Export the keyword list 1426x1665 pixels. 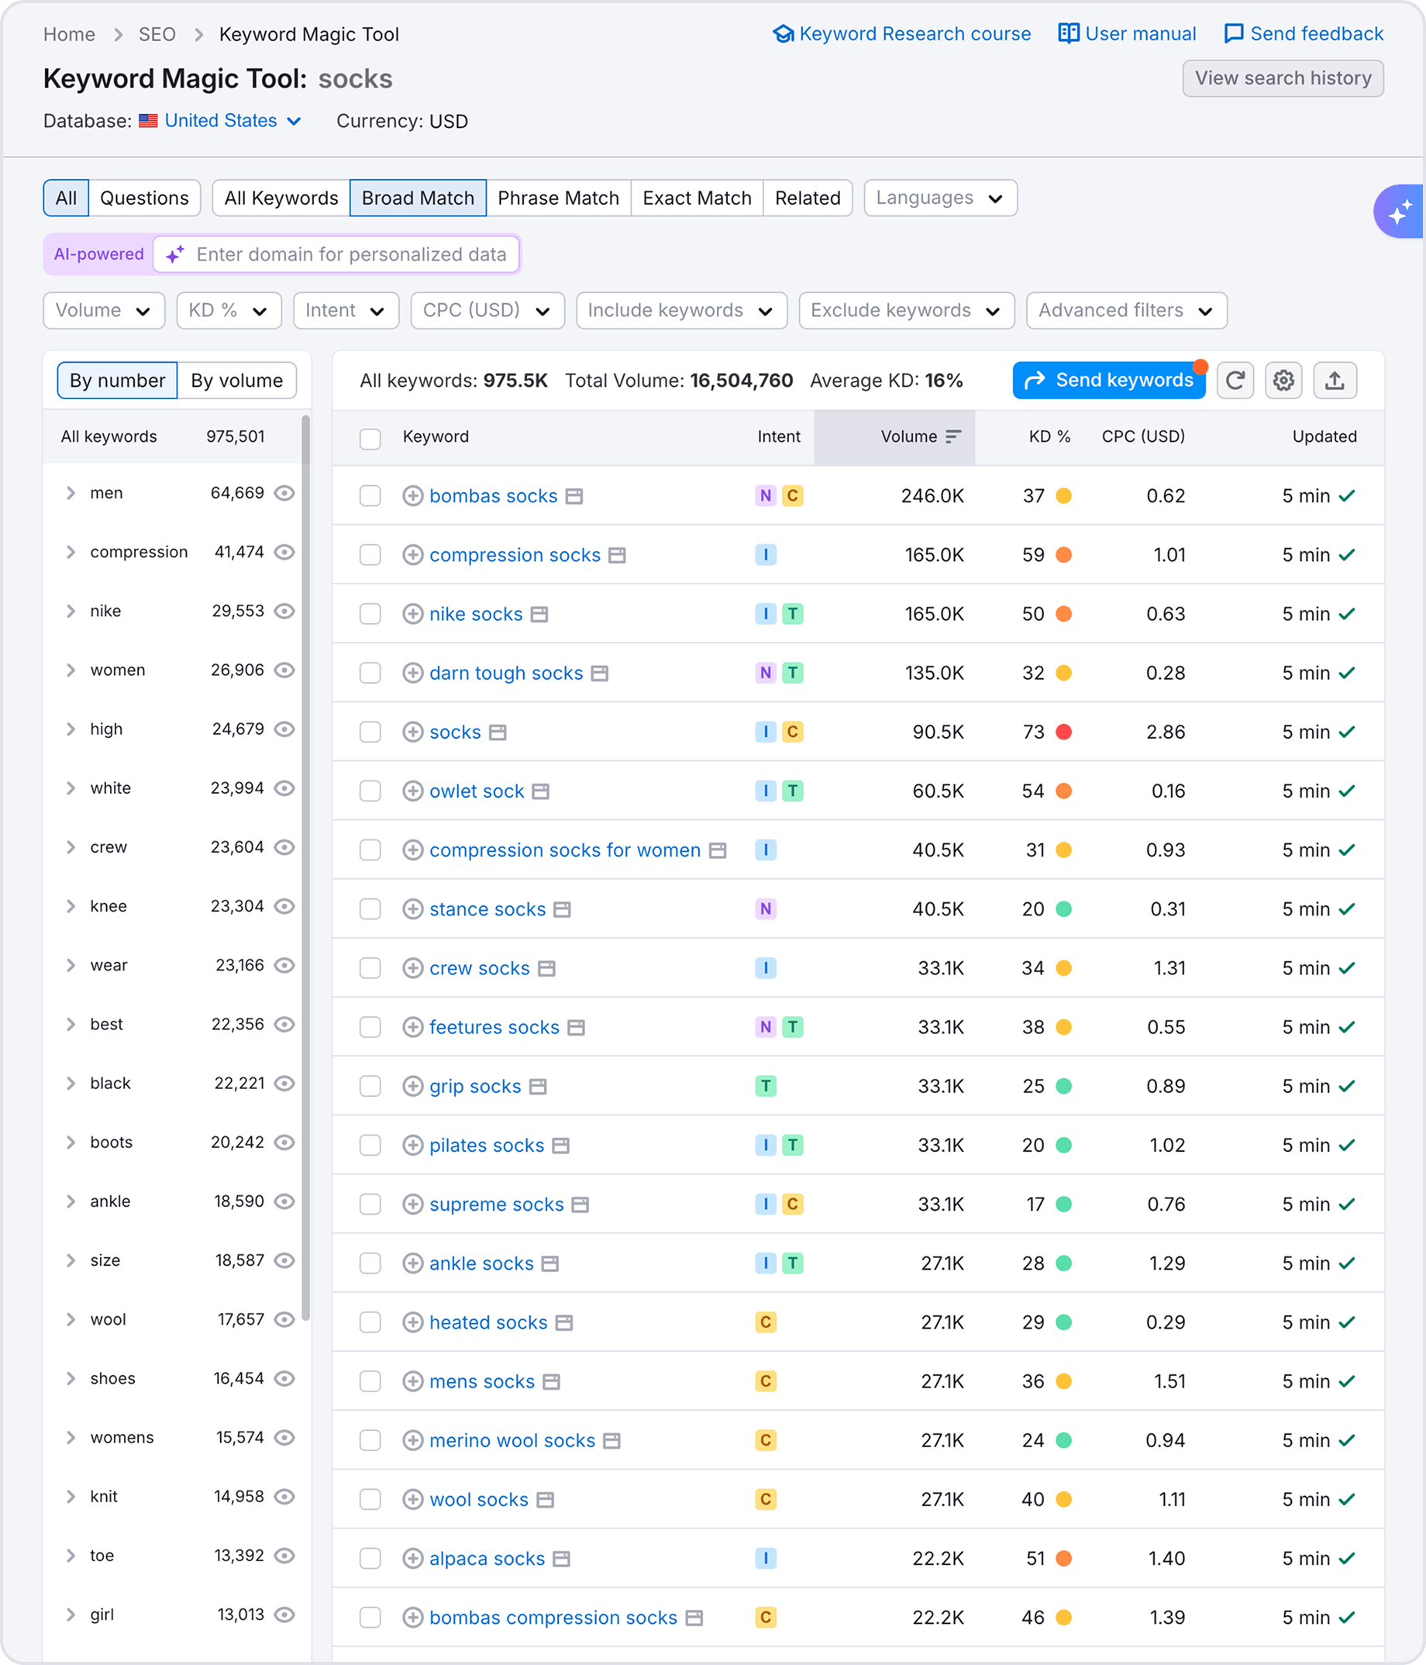click(x=1335, y=380)
